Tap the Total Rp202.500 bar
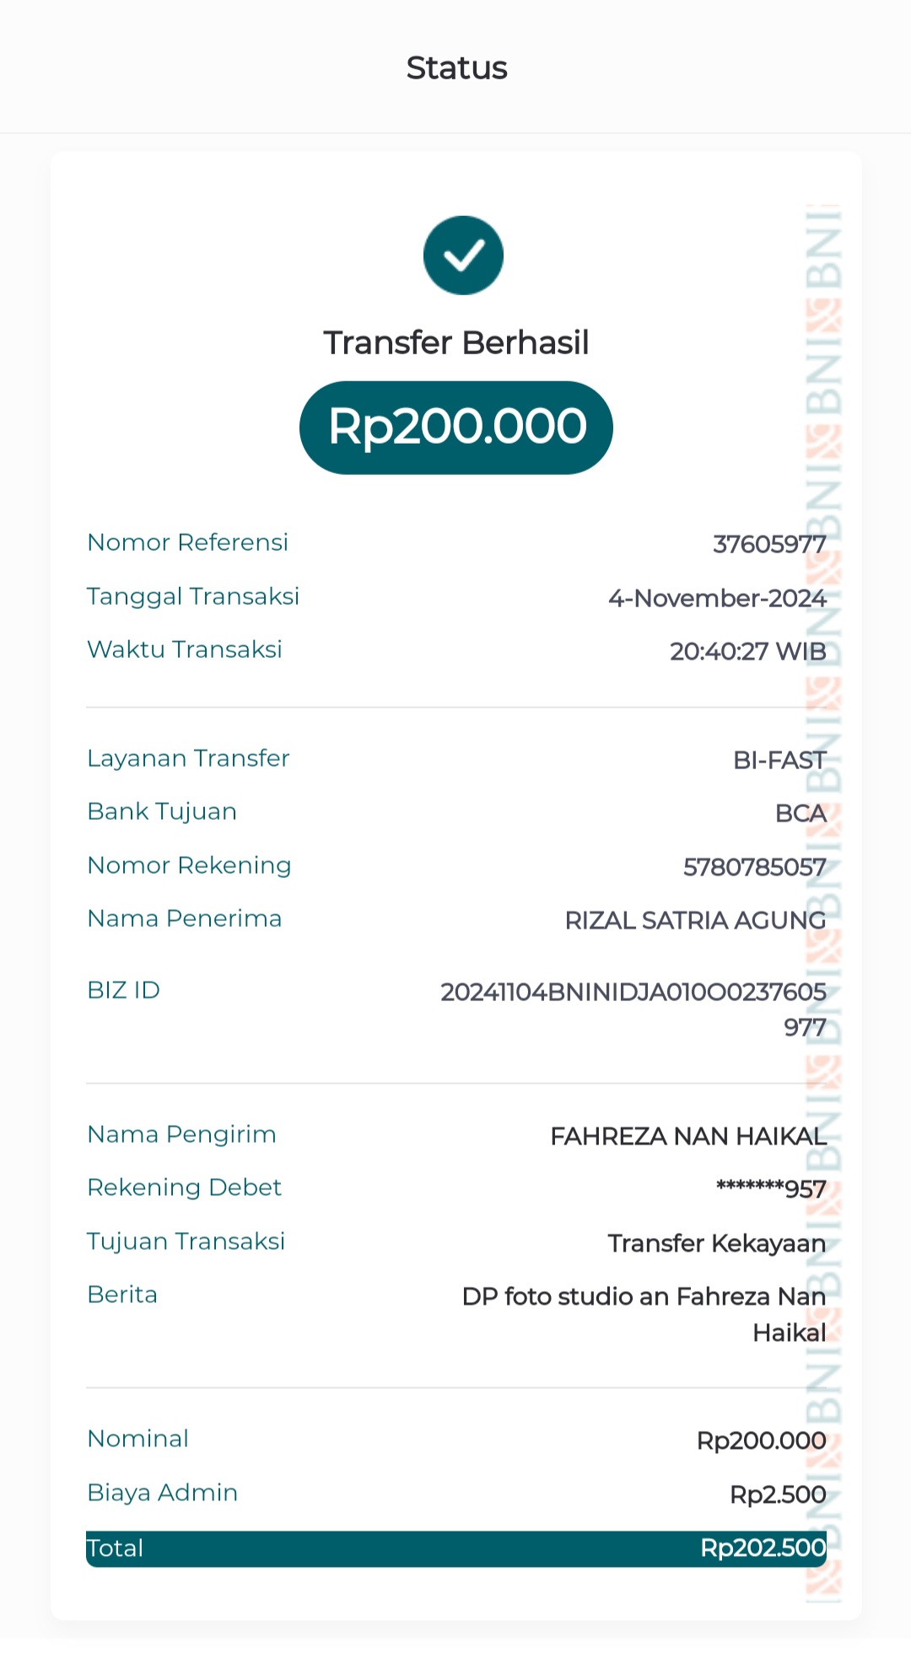The height and width of the screenshot is (1653, 911). point(456,1548)
